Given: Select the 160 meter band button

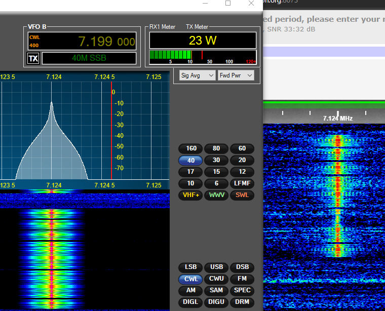Looking at the screenshot, I should point(191,148).
